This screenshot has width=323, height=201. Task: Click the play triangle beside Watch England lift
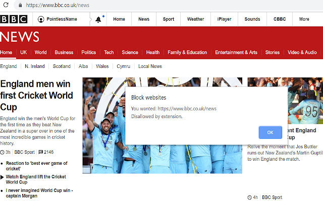[x=2, y=177]
